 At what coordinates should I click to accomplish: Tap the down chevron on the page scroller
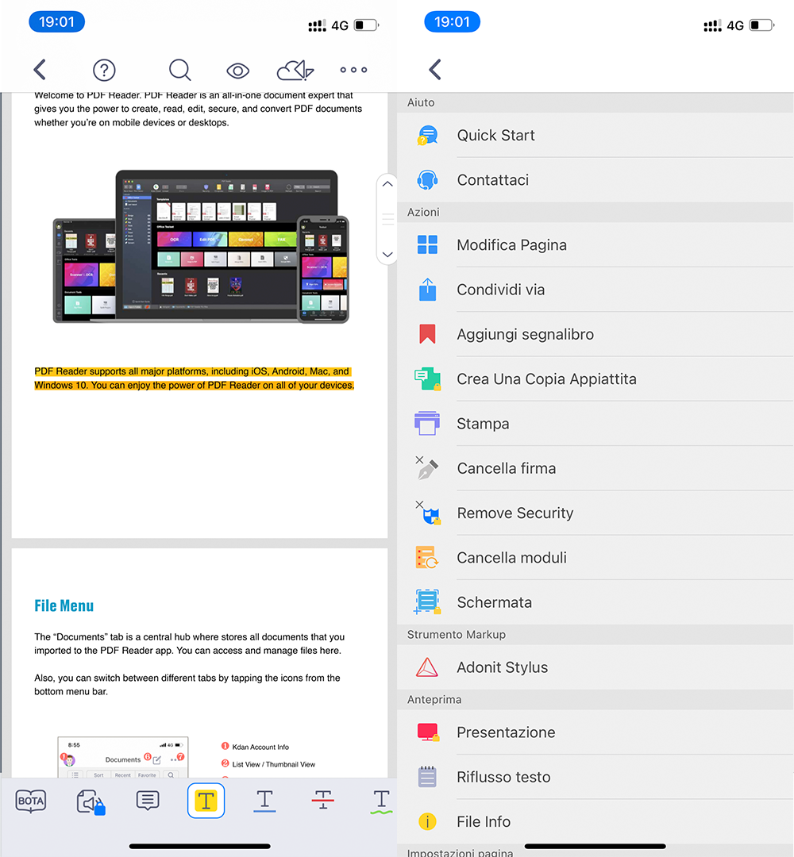coord(387,255)
